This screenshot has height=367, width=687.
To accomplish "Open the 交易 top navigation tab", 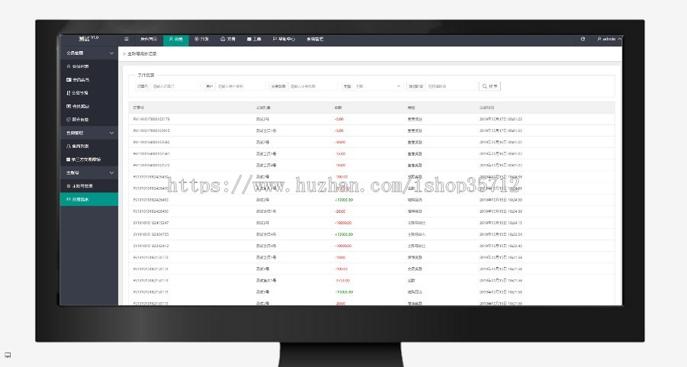I will 227,40.
